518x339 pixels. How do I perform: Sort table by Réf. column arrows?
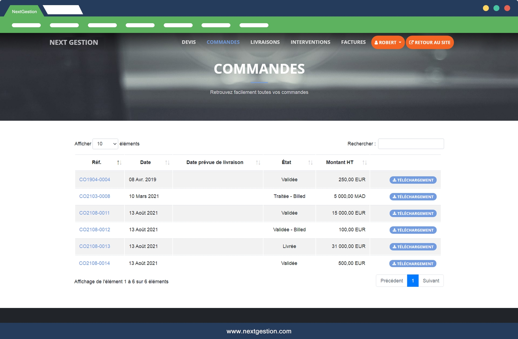(119, 162)
